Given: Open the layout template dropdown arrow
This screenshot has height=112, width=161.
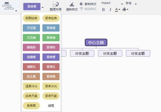Looking at the screenshot, I should (16, 11).
